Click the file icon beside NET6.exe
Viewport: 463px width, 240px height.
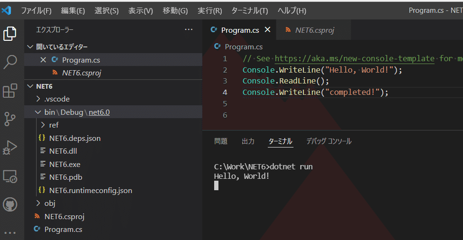click(43, 164)
